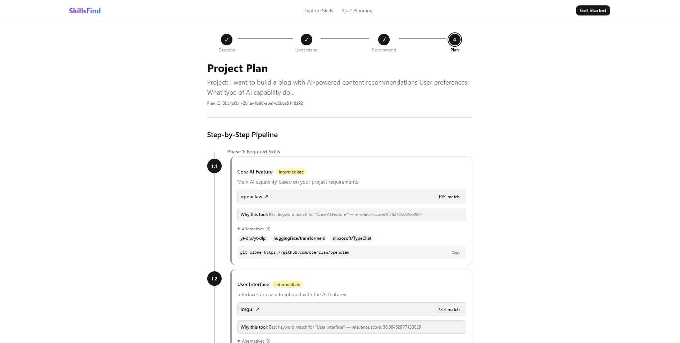Click the Get Started button
This screenshot has width=680, height=343.
(x=593, y=10)
